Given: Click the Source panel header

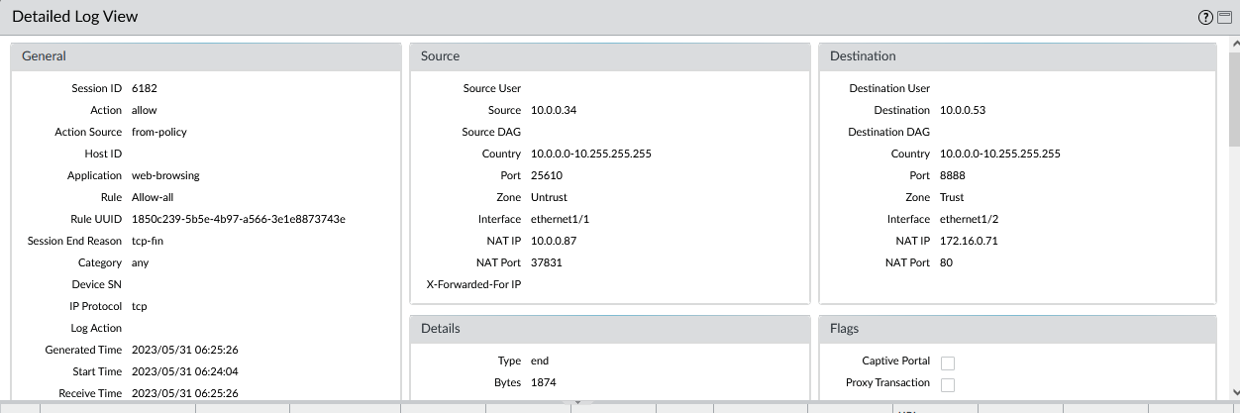Looking at the screenshot, I should [610, 56].
